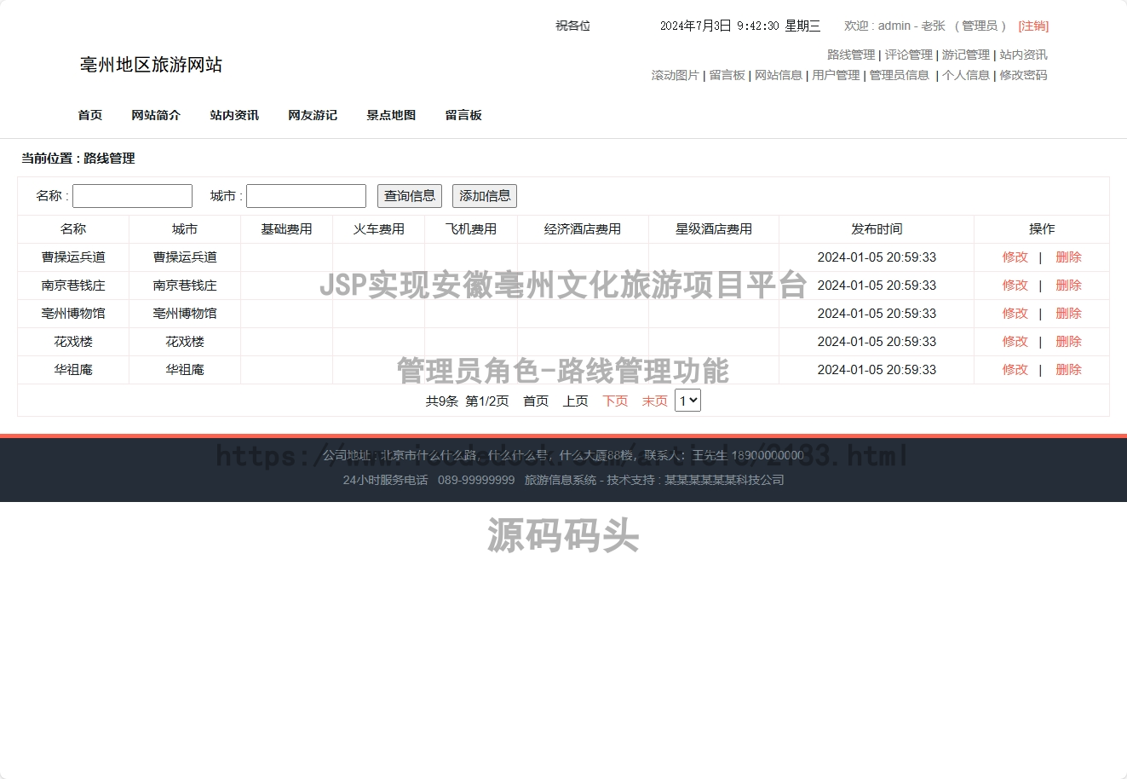Focus the 城市 search input field
1127x779 pixels.
306,196
